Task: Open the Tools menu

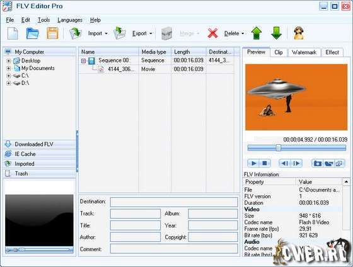Action: click(x=43, y=20)
